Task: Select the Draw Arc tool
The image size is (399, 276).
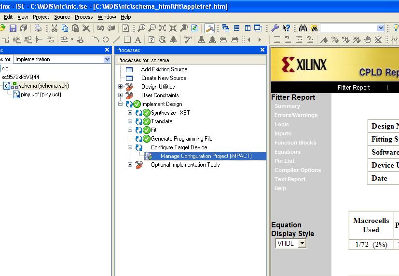Action: point(95,39)
